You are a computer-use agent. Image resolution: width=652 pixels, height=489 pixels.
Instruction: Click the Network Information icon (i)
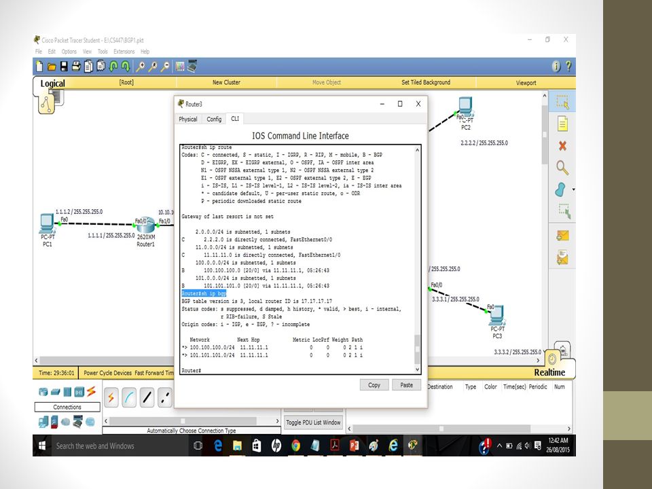556,67
